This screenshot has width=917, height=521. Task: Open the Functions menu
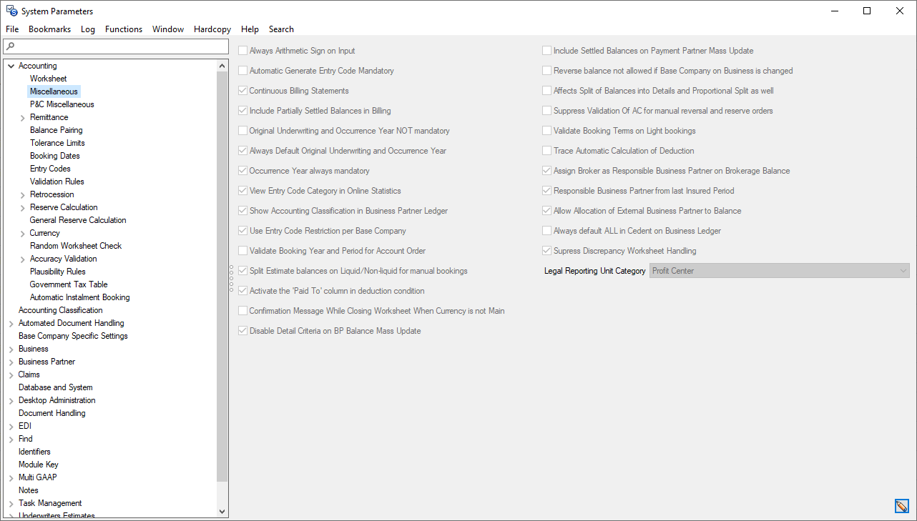click(x=123, y=29)
